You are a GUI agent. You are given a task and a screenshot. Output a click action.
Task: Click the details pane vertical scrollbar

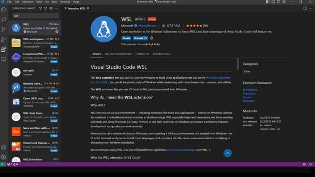pyautogui.click(x=238, y=64)
